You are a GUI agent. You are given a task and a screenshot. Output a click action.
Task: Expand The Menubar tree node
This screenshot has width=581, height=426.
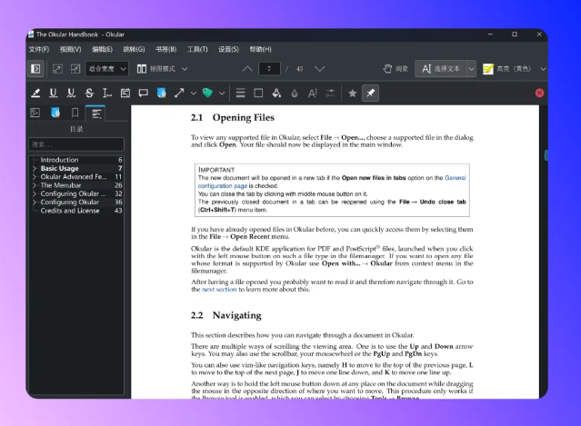tap(35, 185)
